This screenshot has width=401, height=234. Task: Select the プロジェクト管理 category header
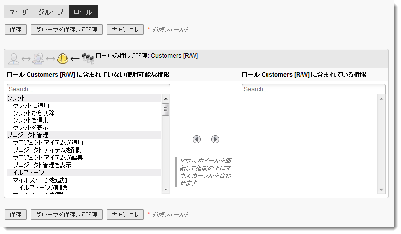[x=84, y=135]
